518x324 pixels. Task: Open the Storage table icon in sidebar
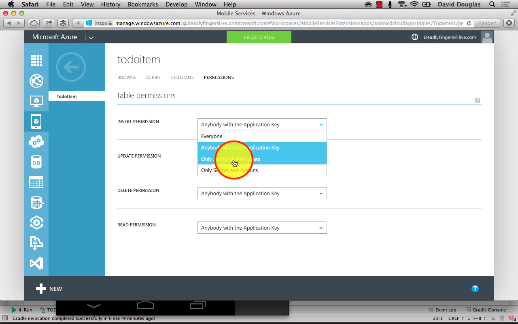[36, 182]
